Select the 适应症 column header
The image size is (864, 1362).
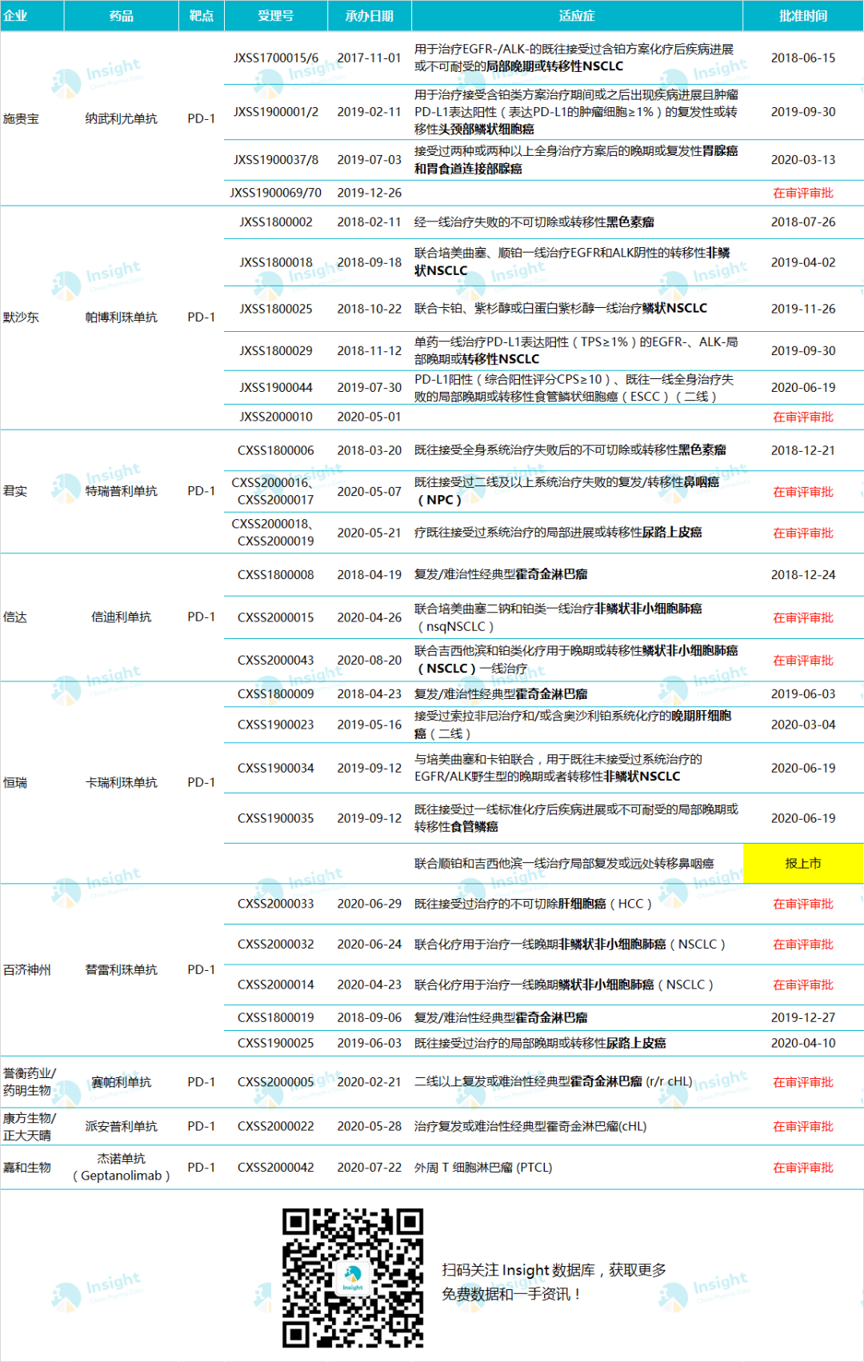tap(577, 15)
